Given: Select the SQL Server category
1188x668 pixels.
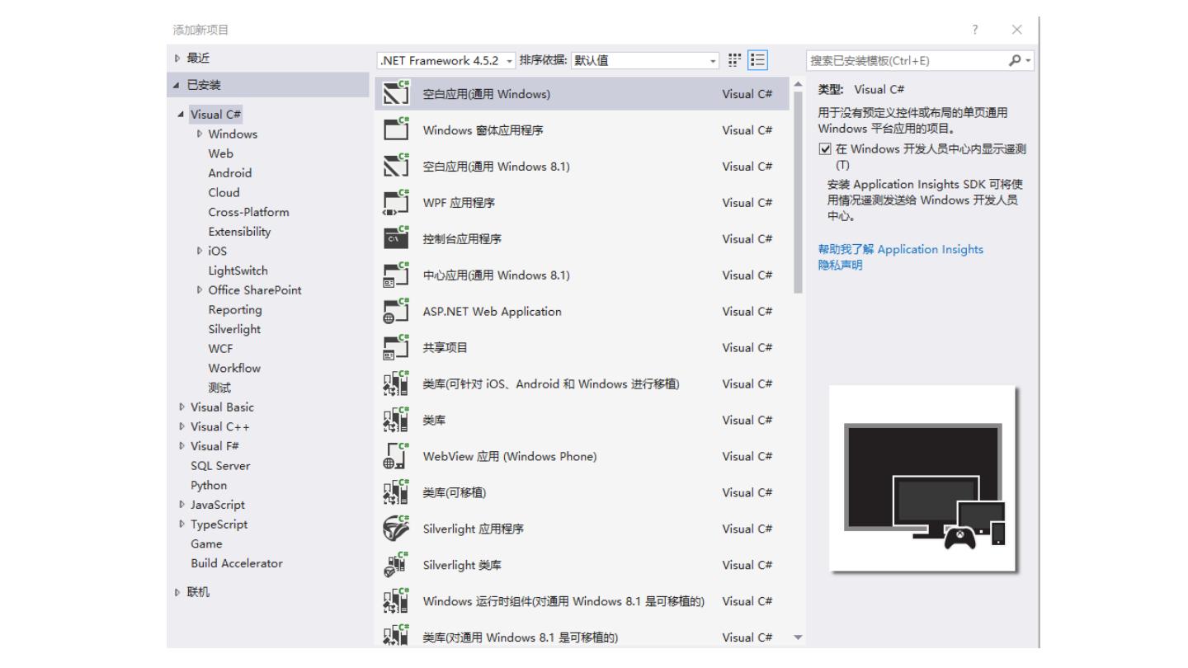Looking at the screenshot, I should (x=220, y=466).
